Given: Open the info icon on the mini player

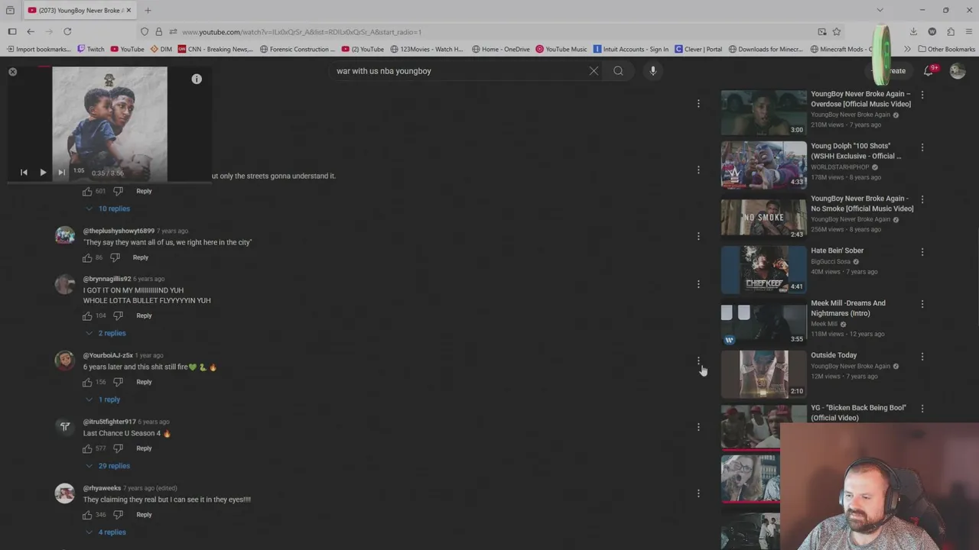Looking at the screenshot, I should [x=197, y=79].
